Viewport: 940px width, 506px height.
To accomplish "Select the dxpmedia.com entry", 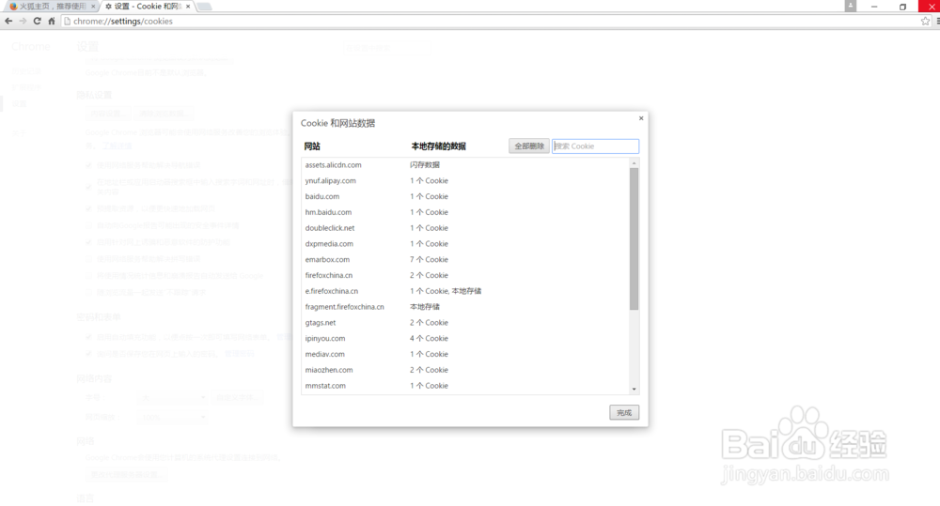I will click(465, 244).
